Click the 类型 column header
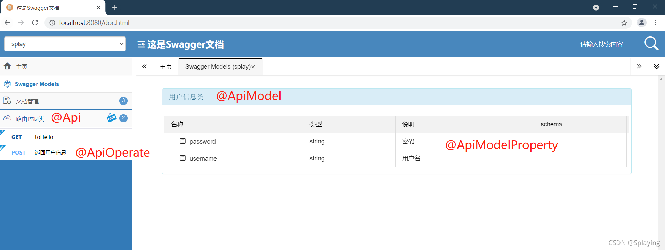Screen dimensions: 665x250 (349, 124)
